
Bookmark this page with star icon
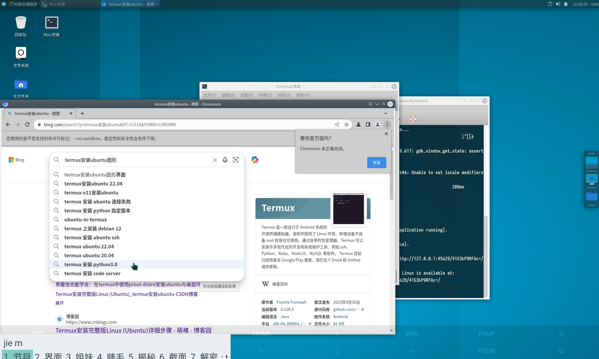click(346, 124)
